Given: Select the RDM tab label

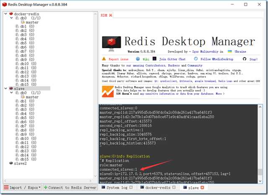Looking at the screenshot, I should pos(104,16).
